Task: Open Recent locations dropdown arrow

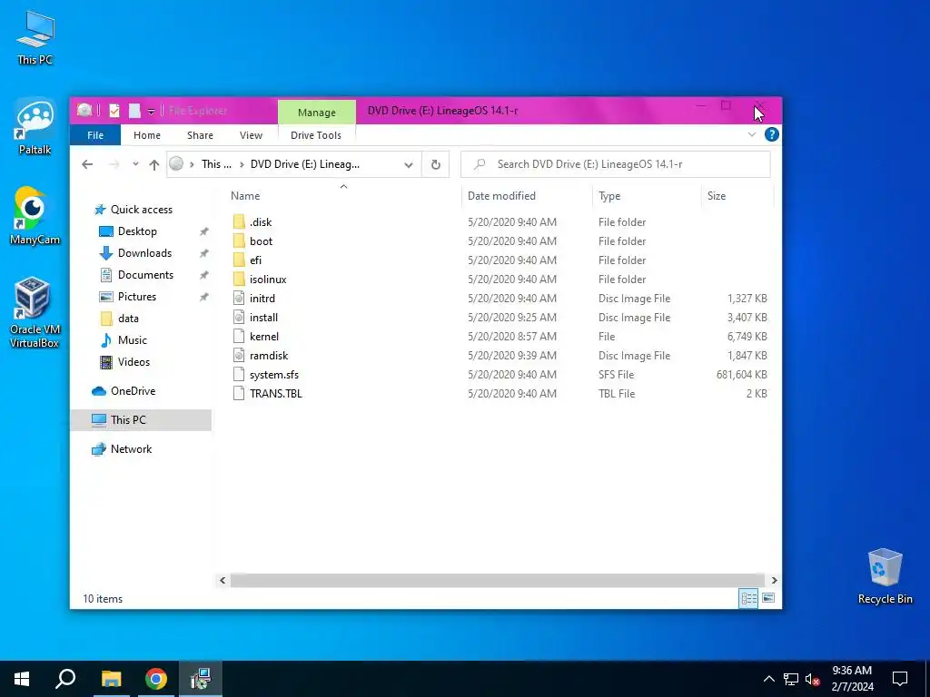Action: click(135, 165)
